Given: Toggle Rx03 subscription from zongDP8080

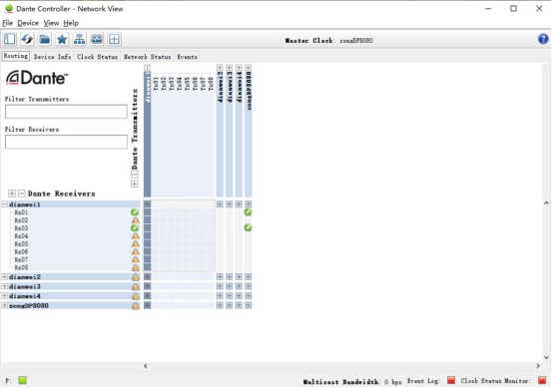Looking at the screenshot, I should pyautogui.click(x=248, y=227).
